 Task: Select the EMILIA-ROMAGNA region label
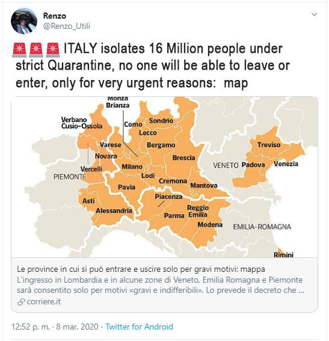pyautogui.click(x=262, y=227)
